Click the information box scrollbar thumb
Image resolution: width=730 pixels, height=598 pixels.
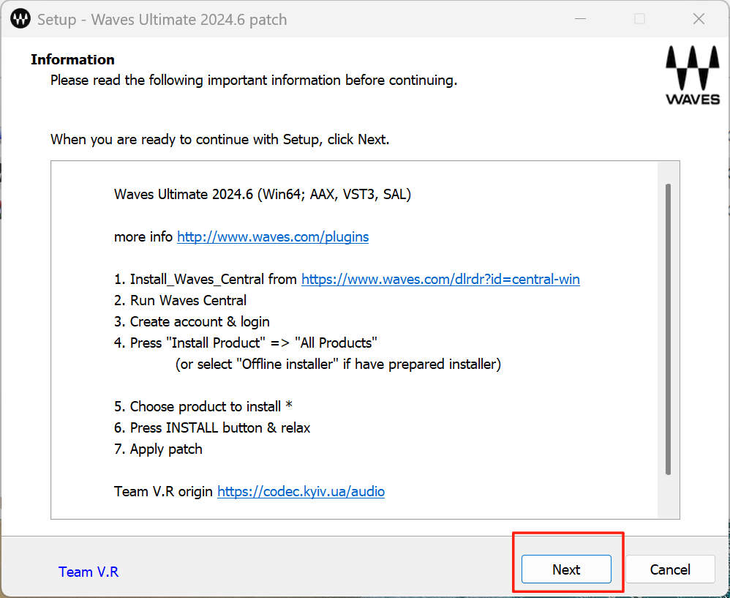668,329
